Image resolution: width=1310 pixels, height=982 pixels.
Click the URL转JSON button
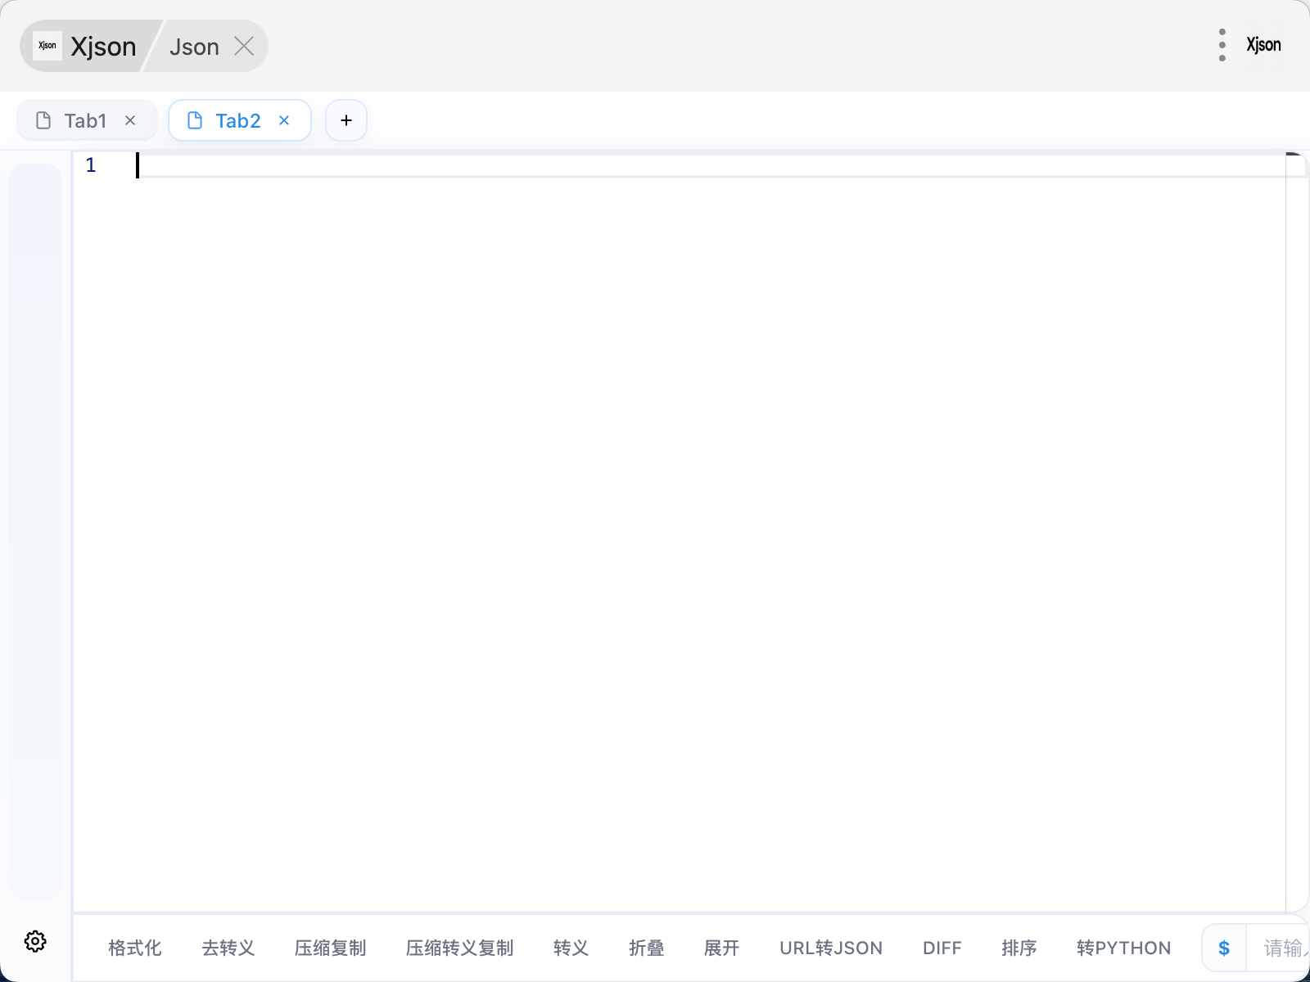point(831,948)
